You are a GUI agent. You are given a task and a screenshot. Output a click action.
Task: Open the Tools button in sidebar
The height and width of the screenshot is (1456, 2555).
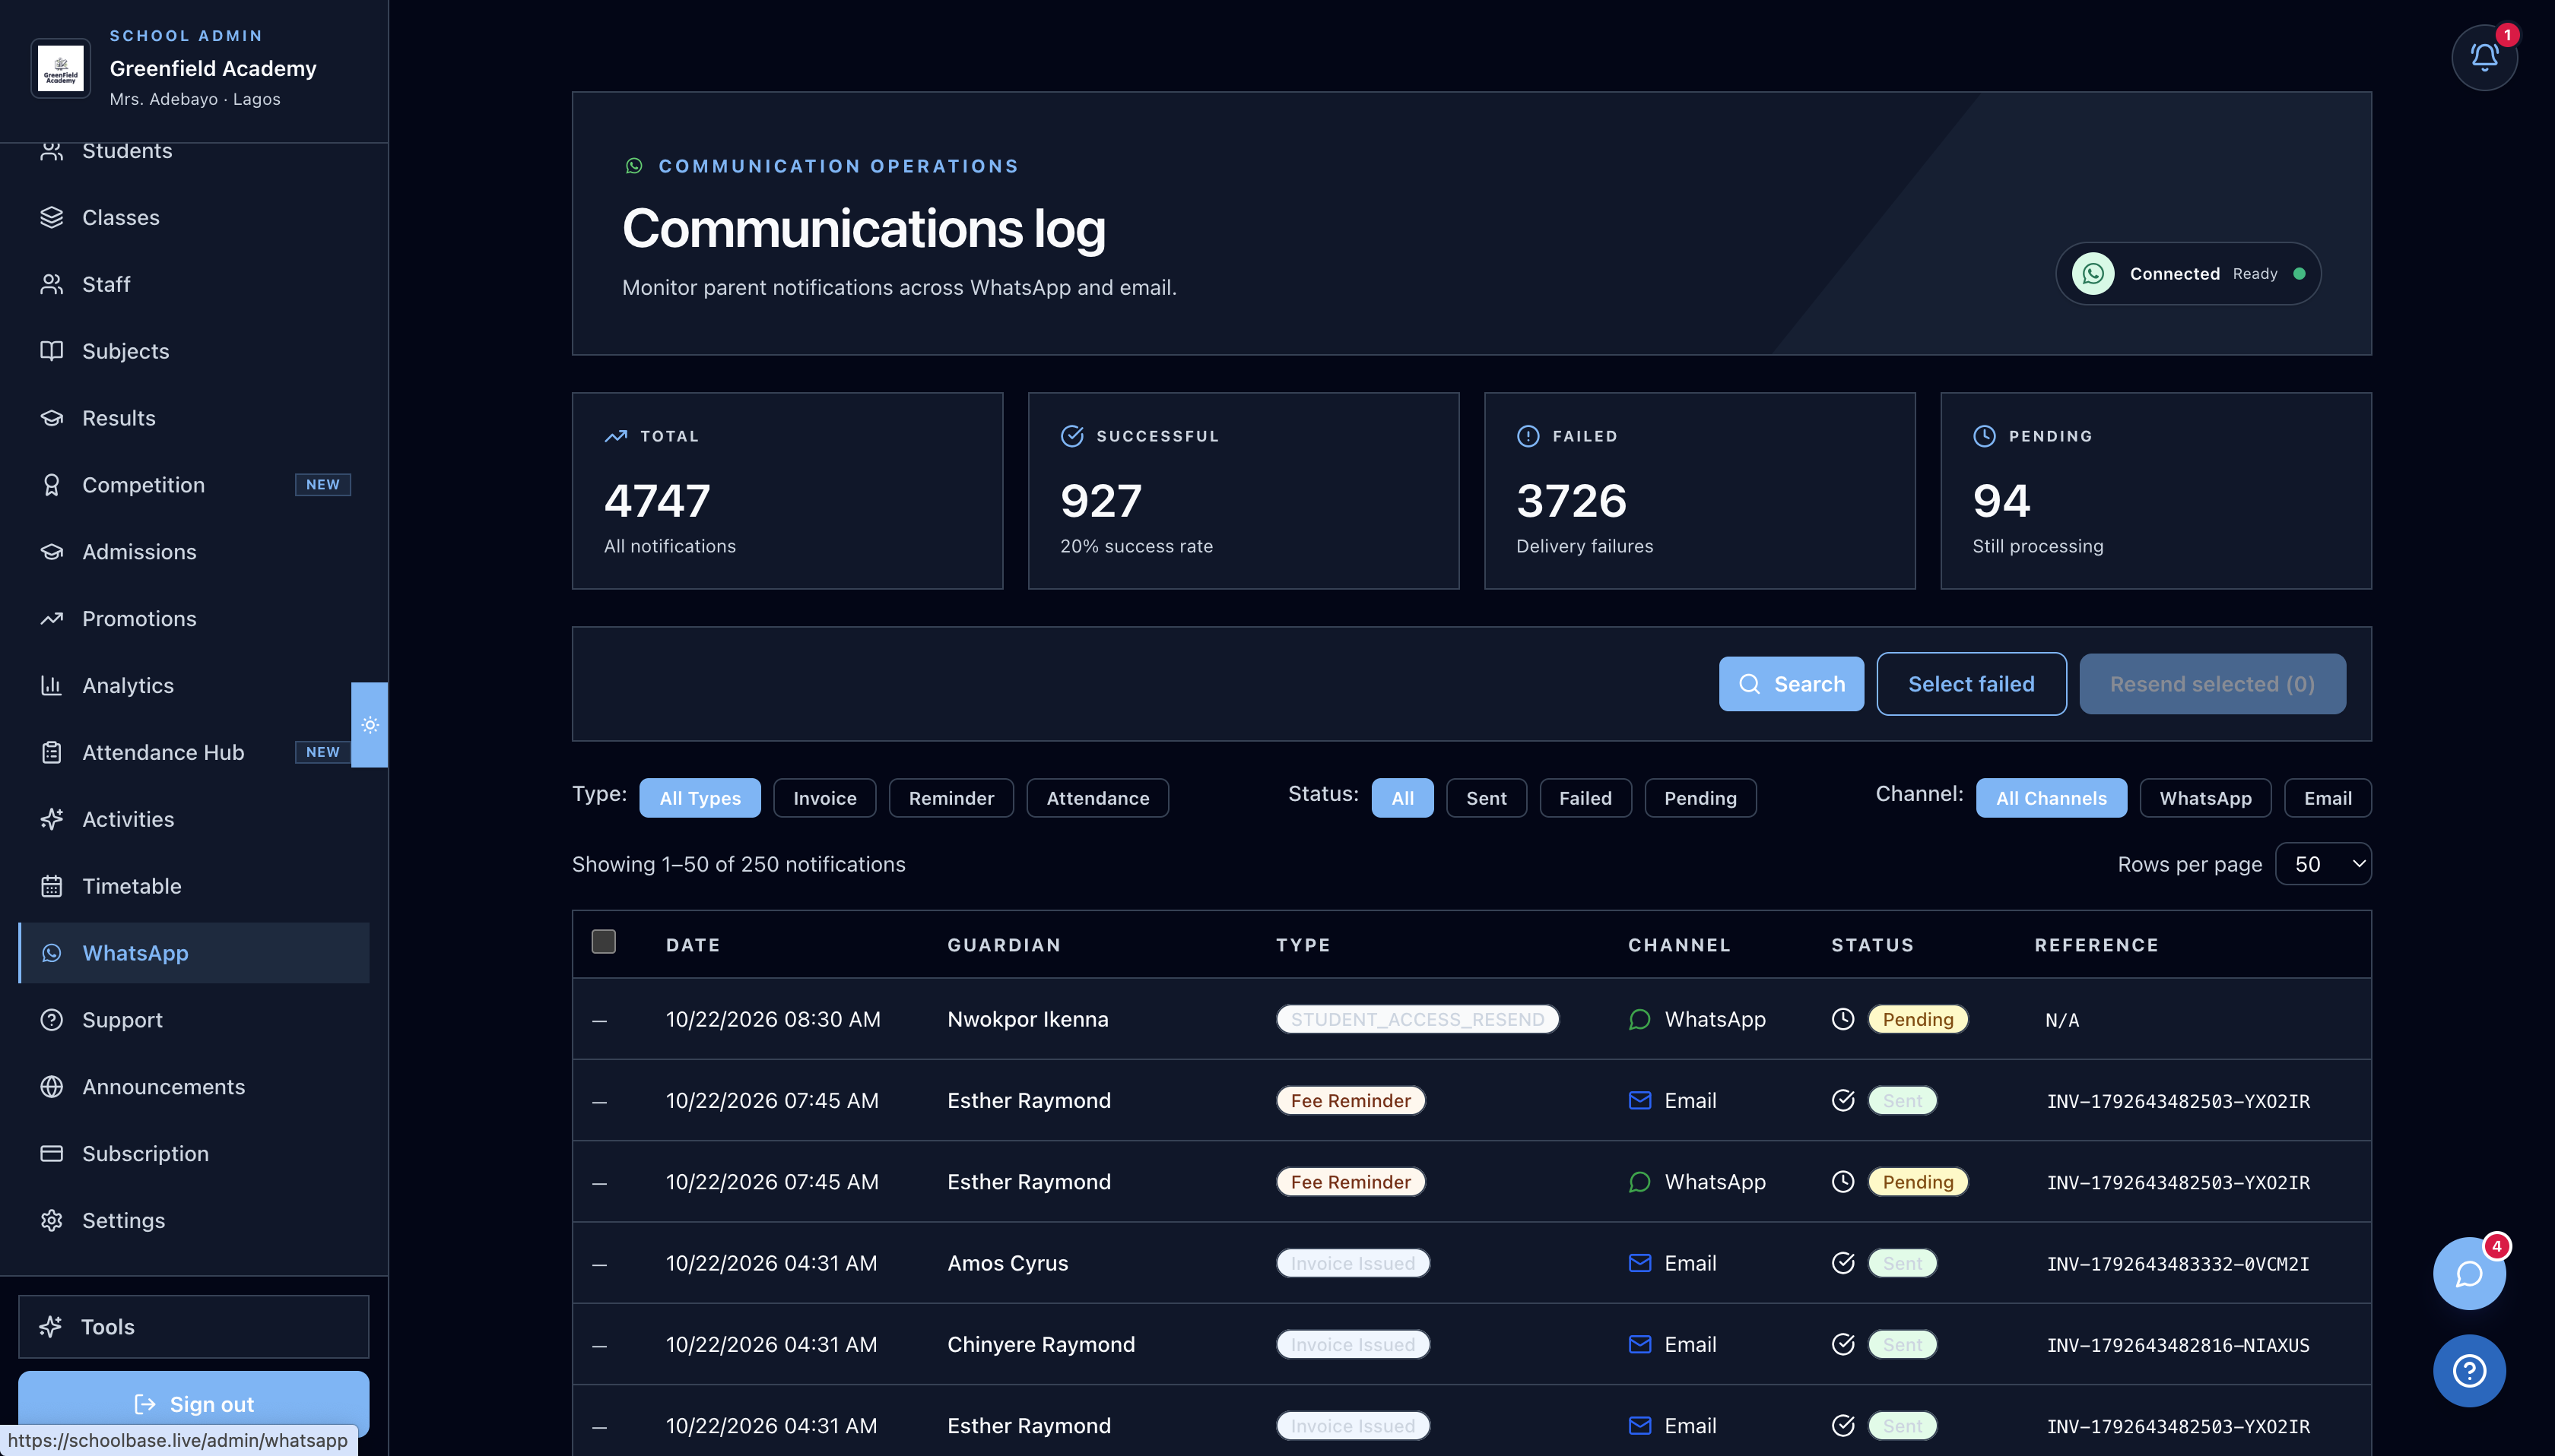[x=194, y=1327]
